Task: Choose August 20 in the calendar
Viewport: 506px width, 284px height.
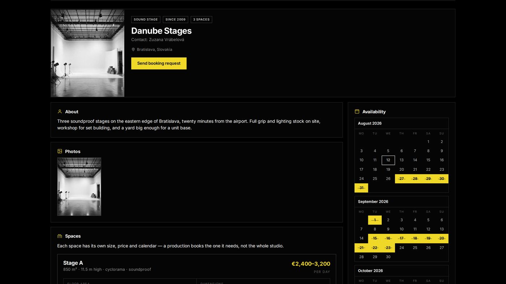Action: tap(402, 170)
